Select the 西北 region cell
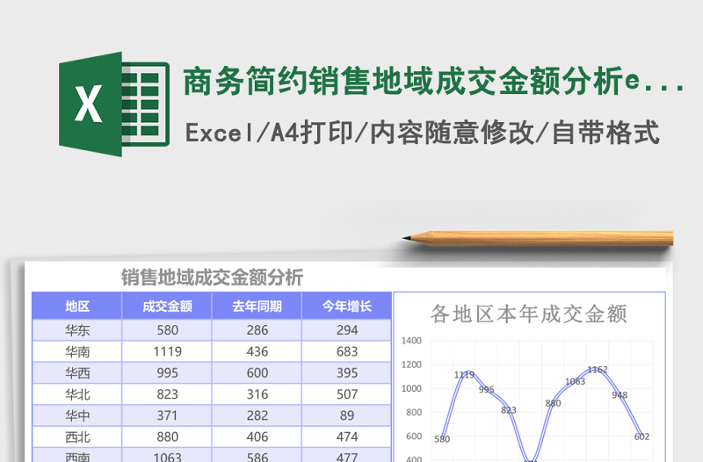The image size is (703, 462). (x=77, y=437)
